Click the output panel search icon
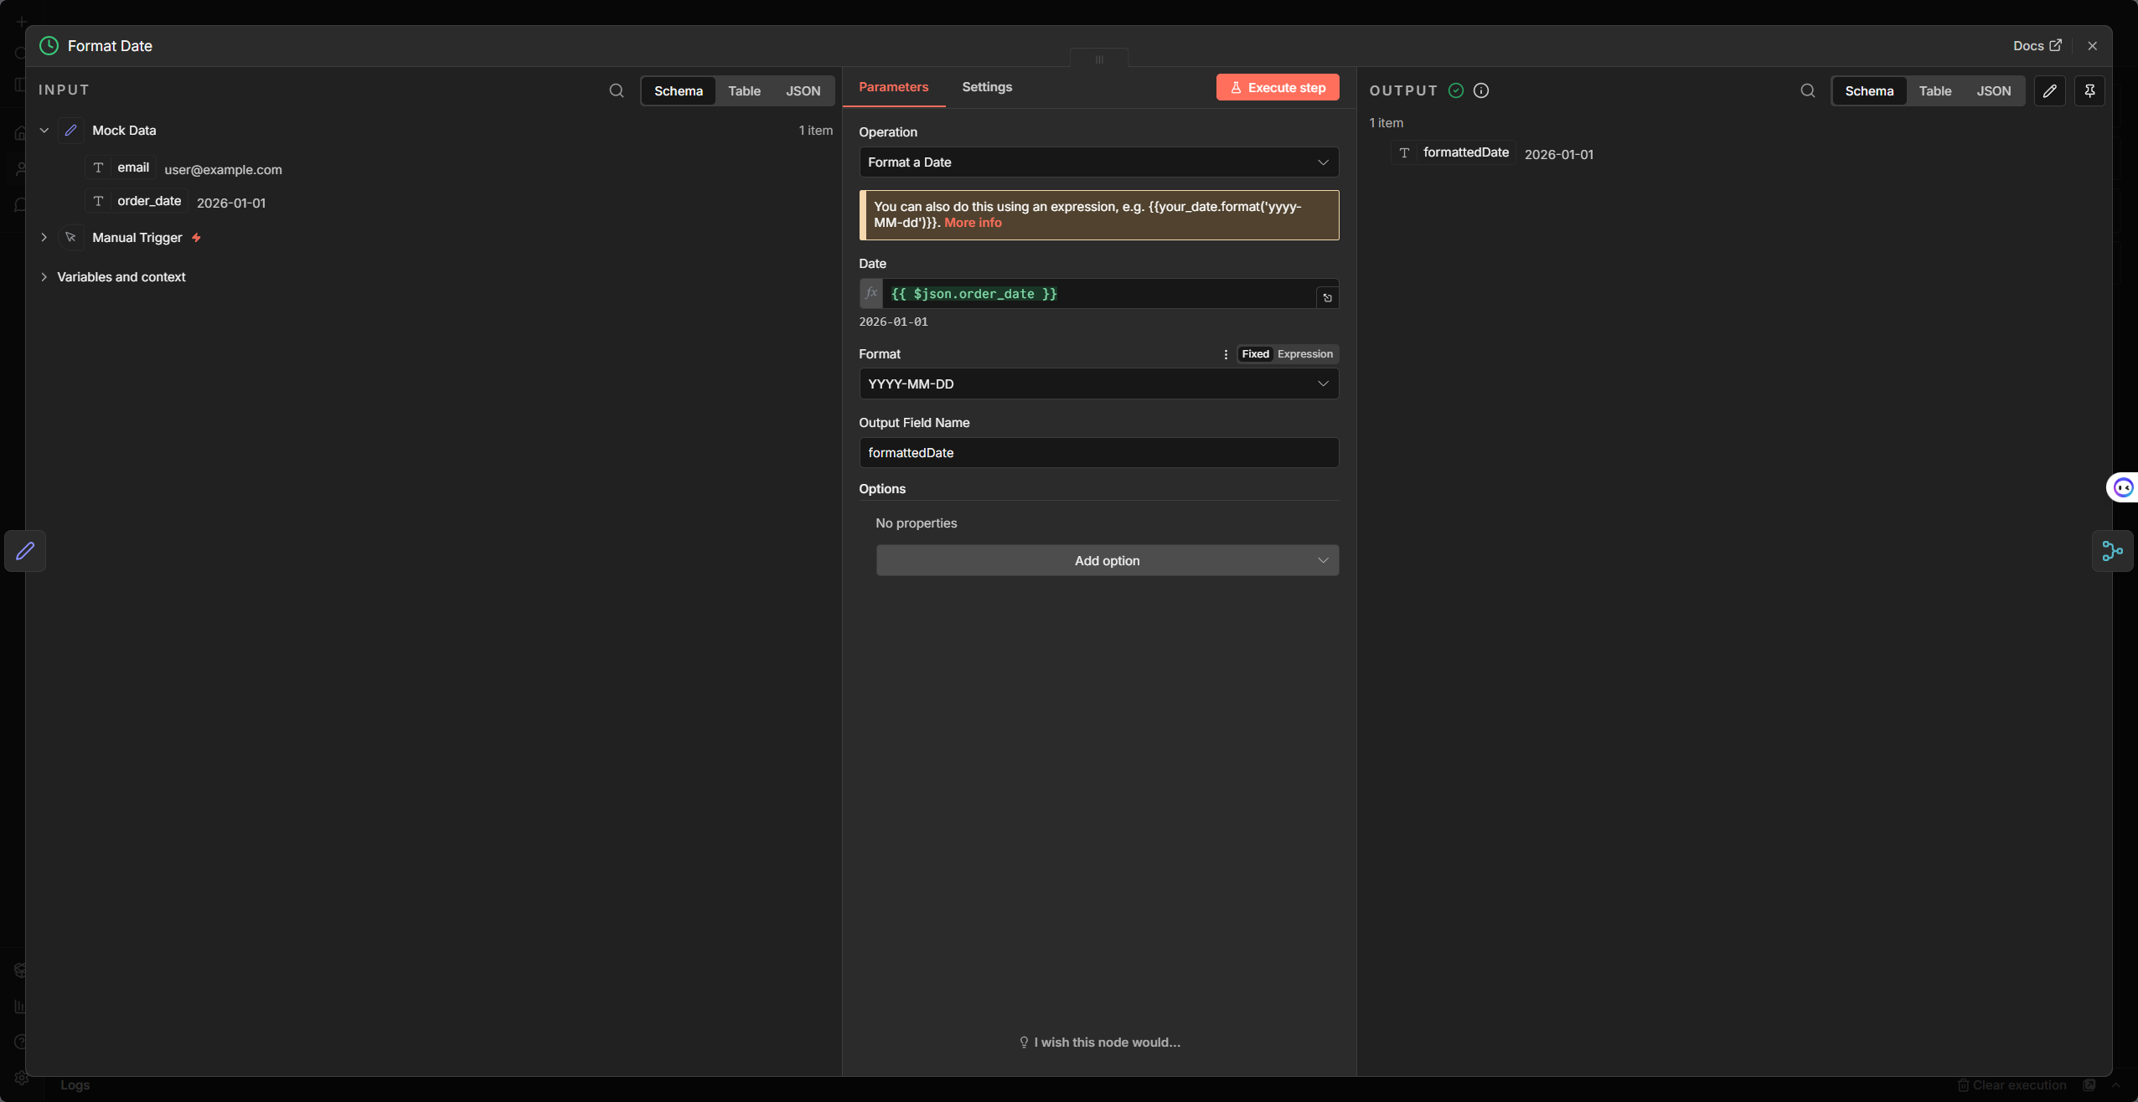Viewport: 2138px width, 1102px height. (1807, 90)
